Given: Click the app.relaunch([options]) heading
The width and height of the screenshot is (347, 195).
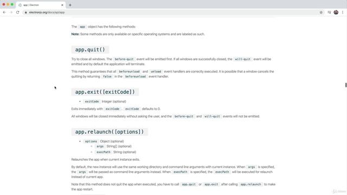Looking at the screenshot, I should (110, 132).
